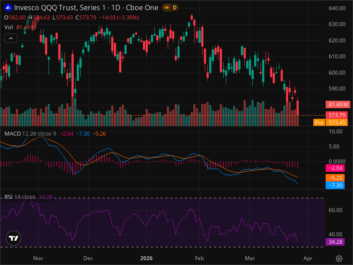Click the pre-market sun indicator icon
The width and height of the screenshot is (353, 265).
(167, 8)
